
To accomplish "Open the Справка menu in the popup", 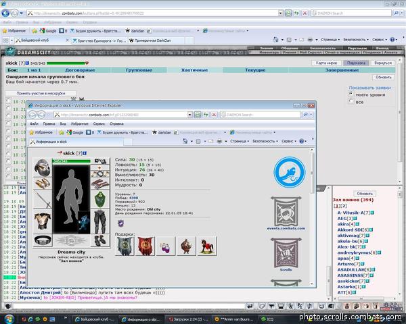I will pos(116,124).
